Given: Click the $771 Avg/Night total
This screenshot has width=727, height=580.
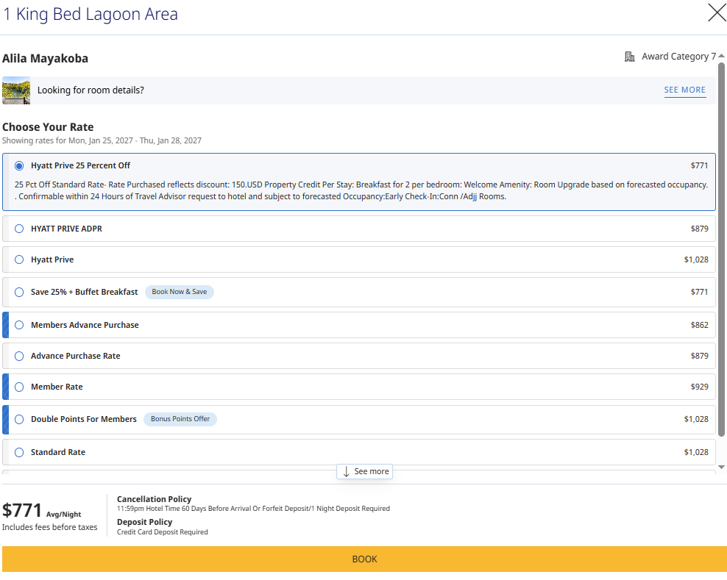Looking at the screenshot, I should (42, 510).
